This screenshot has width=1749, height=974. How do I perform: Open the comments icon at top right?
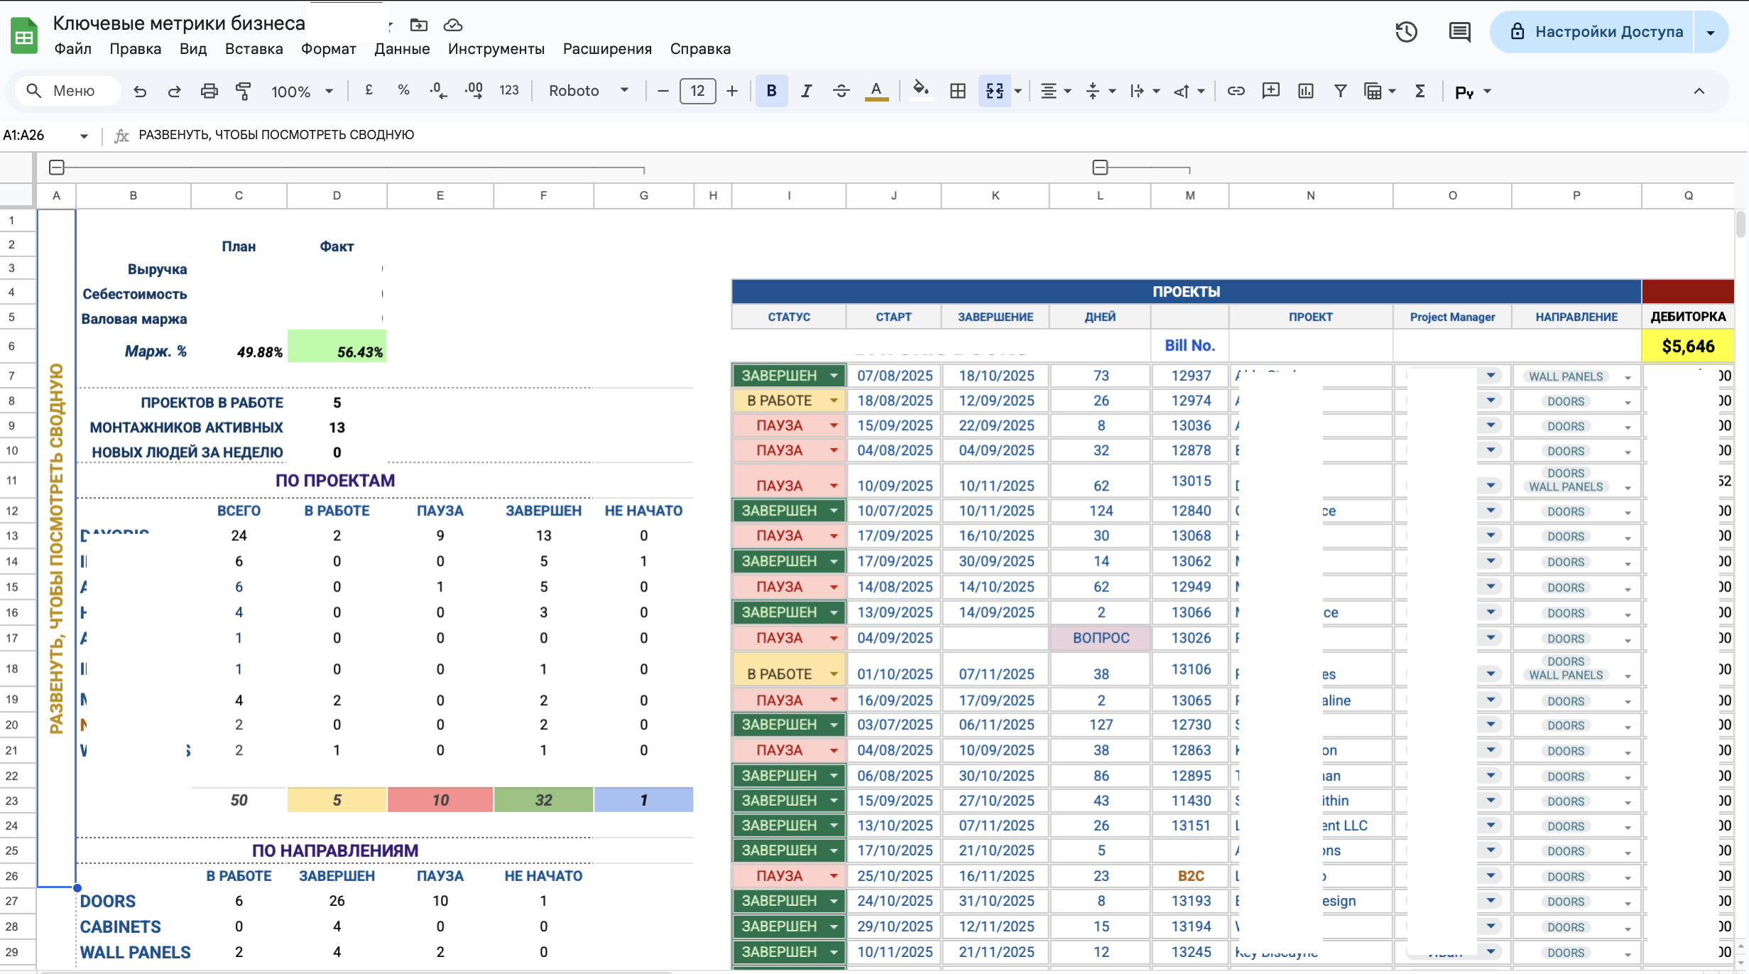[1459, 32]
